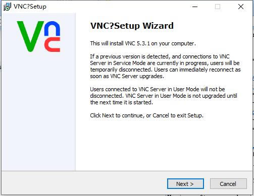Minimize the VNC Setup window
This screenshot has height=196, width=254.
pos(195,7)
